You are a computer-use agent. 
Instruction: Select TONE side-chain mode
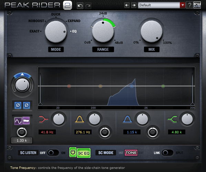point(131,153)
